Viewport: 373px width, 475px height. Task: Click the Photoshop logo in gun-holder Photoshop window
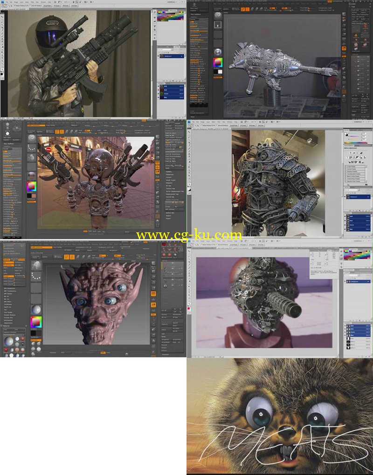click(2, 2)
